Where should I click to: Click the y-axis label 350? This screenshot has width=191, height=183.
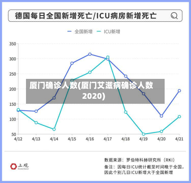[x=13, y=44]
